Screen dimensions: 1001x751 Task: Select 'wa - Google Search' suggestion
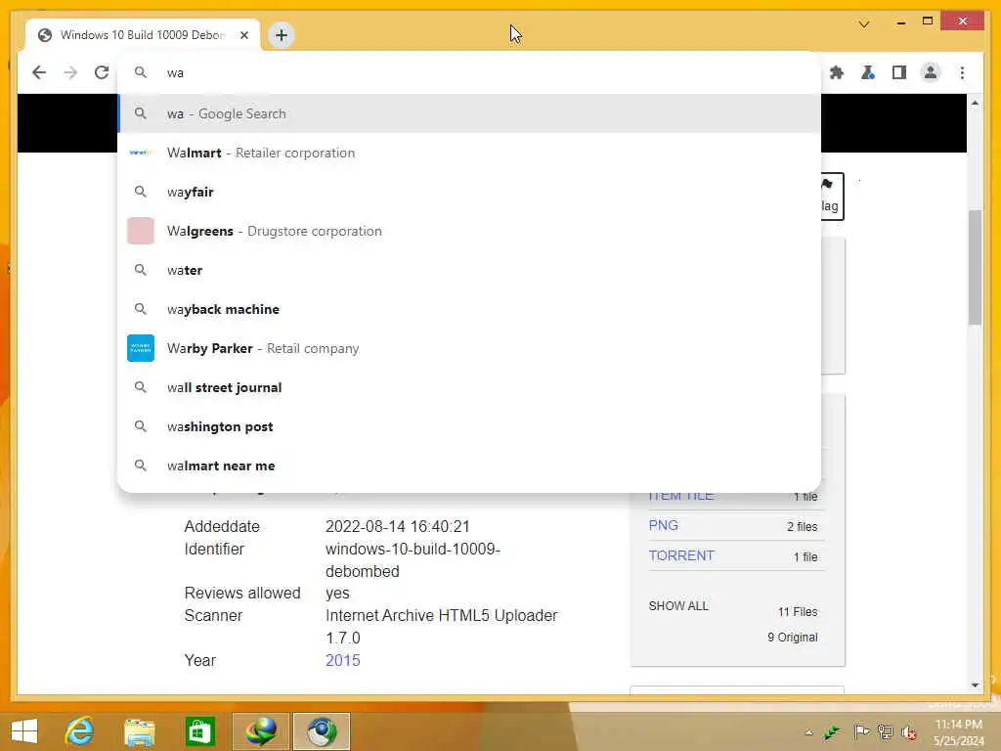point(469,113)
